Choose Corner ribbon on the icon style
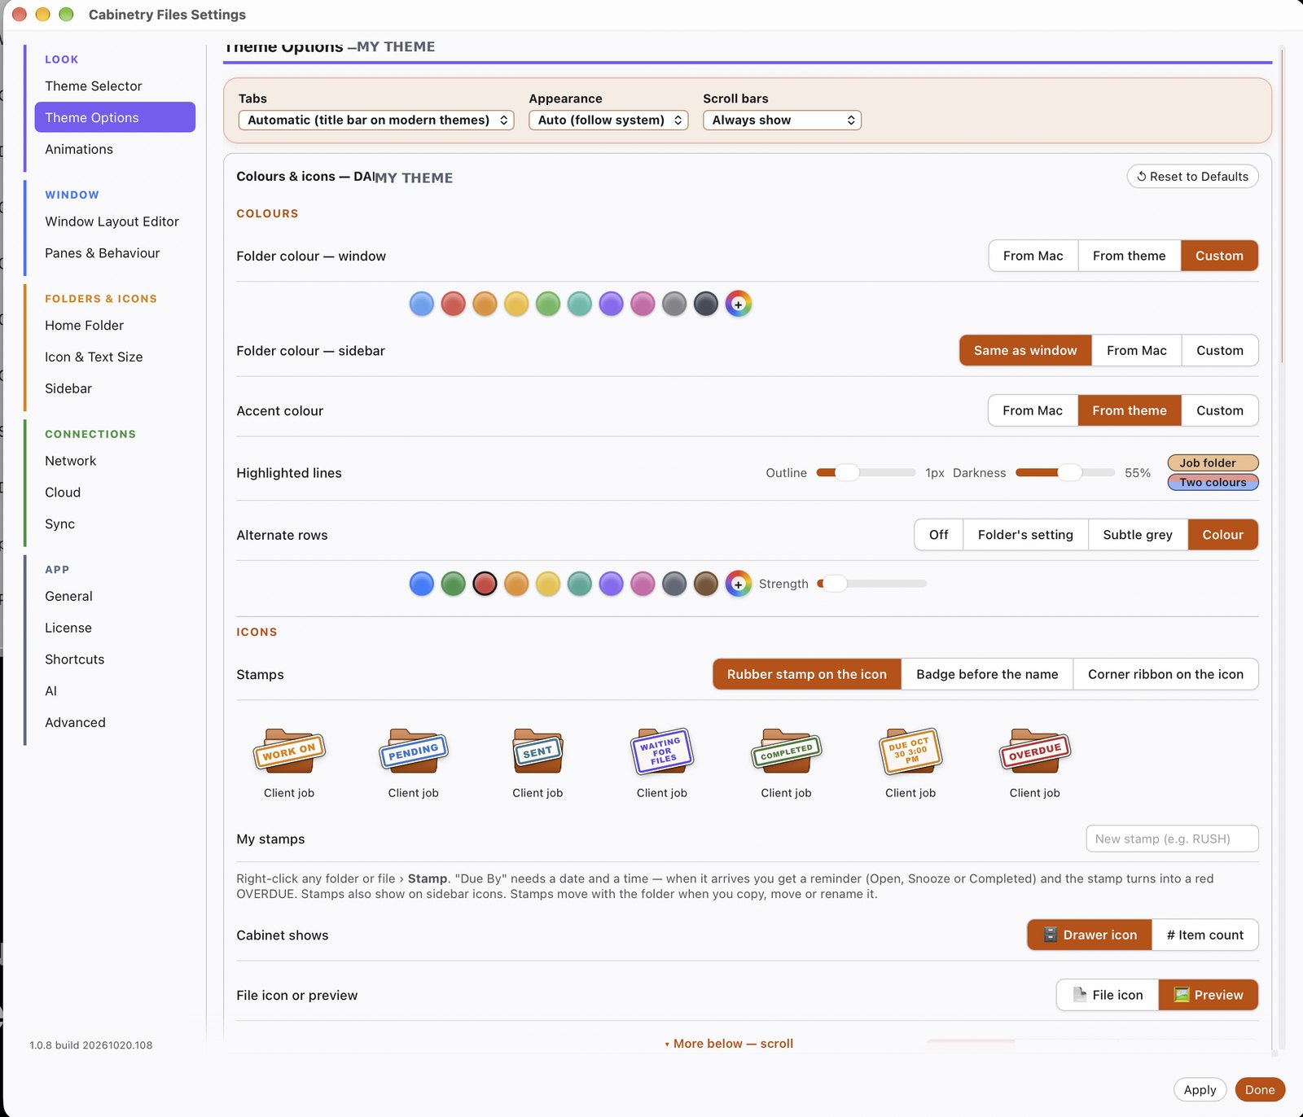The height and width of the screenshot is (1117, 1303). coord(1165,674)
